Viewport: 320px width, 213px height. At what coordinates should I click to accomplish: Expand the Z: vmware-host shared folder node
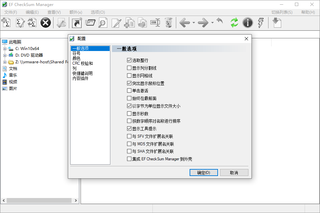[5, 62]
